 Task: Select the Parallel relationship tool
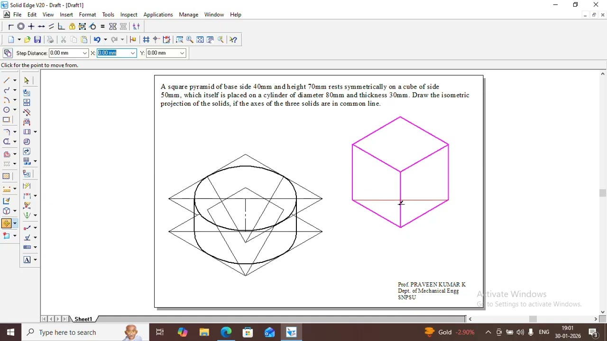click(51, 27)
